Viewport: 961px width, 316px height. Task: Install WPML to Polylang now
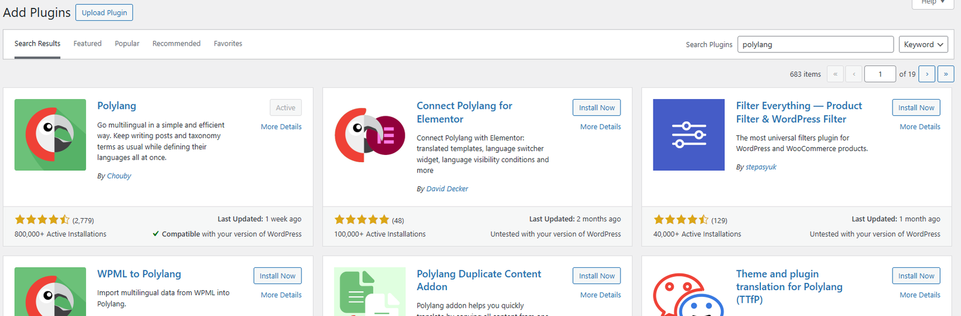(277, 276)
